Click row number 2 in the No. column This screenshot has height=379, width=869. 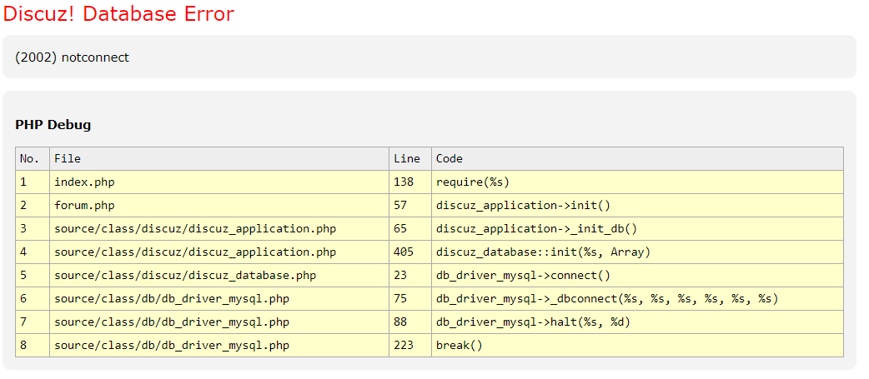[x=33, y=205]
